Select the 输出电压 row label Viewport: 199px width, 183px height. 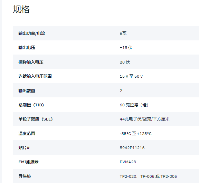[27, 48]
